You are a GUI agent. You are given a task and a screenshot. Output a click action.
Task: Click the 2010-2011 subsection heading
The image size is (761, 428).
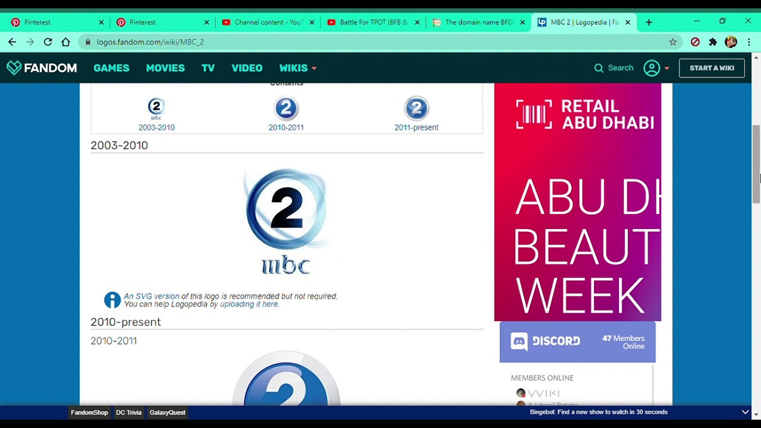click(x=114, y=341)
